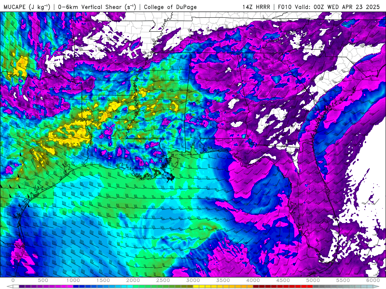Screen dimensions: 386x289
Task: Click the left arrow end of the color bar
Action: pyautogui.click(x=10, y=287)
